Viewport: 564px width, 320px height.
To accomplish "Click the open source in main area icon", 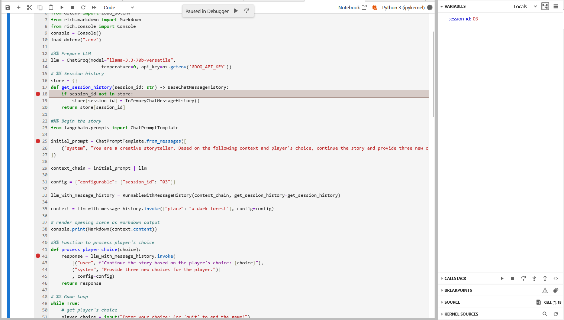I will click(538, 302).
